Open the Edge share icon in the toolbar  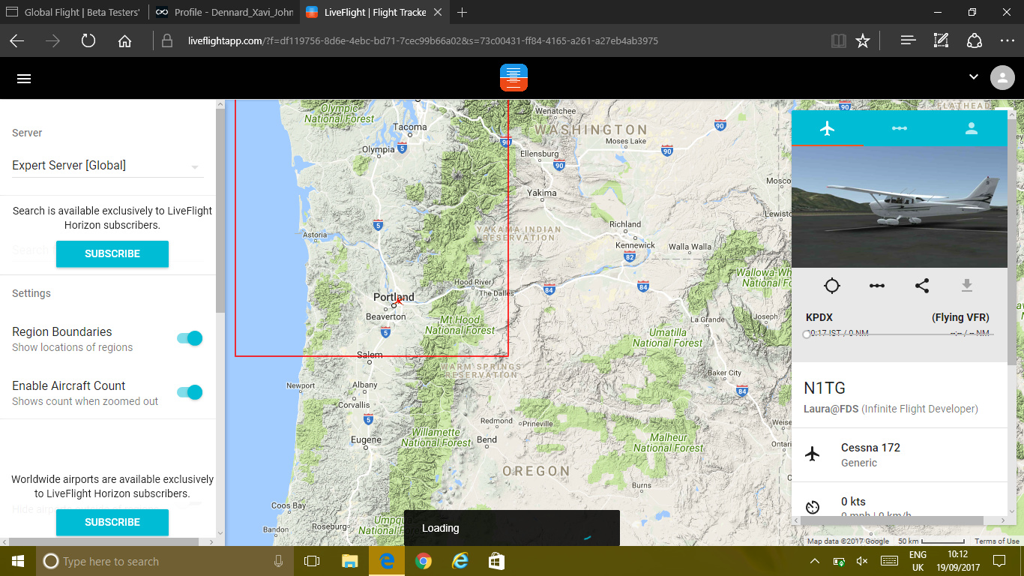974,41
